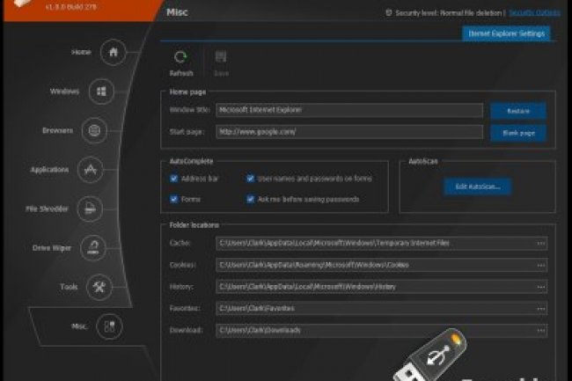Image resolution: width=572 pixels, height=381 pixels.
Task: Open the Security Options link
Action: tap(535, 13)
